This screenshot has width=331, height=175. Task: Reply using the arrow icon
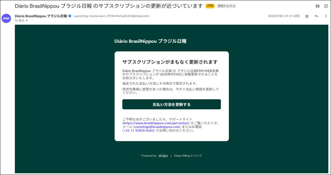(x=316, y=16)
